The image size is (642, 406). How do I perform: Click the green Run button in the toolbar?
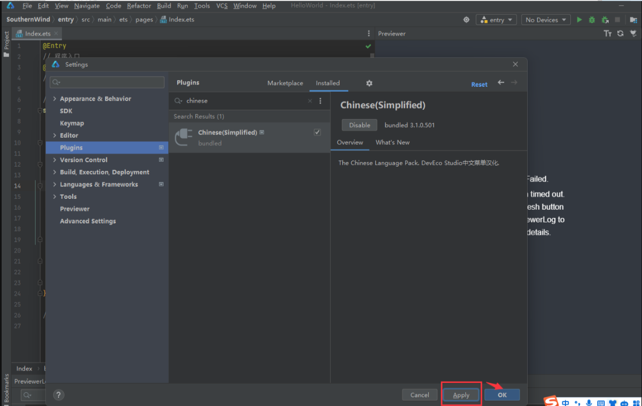[579, 20]
